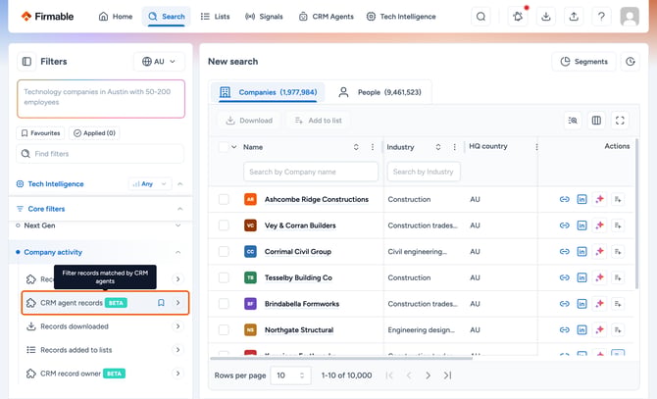This screenshot has width=657, height=399.
Task: Open website link for Ashcombe Ridge Constructions
Action: coord(565,199)
